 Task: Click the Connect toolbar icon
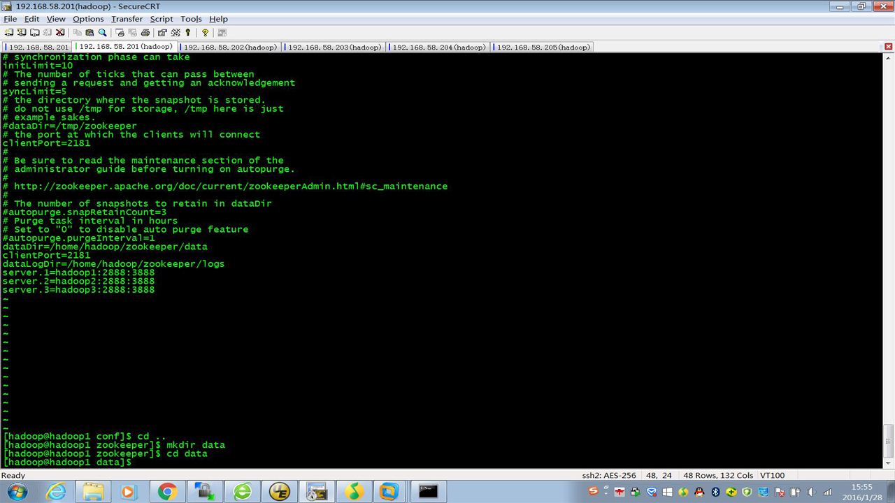pos(8,32)
